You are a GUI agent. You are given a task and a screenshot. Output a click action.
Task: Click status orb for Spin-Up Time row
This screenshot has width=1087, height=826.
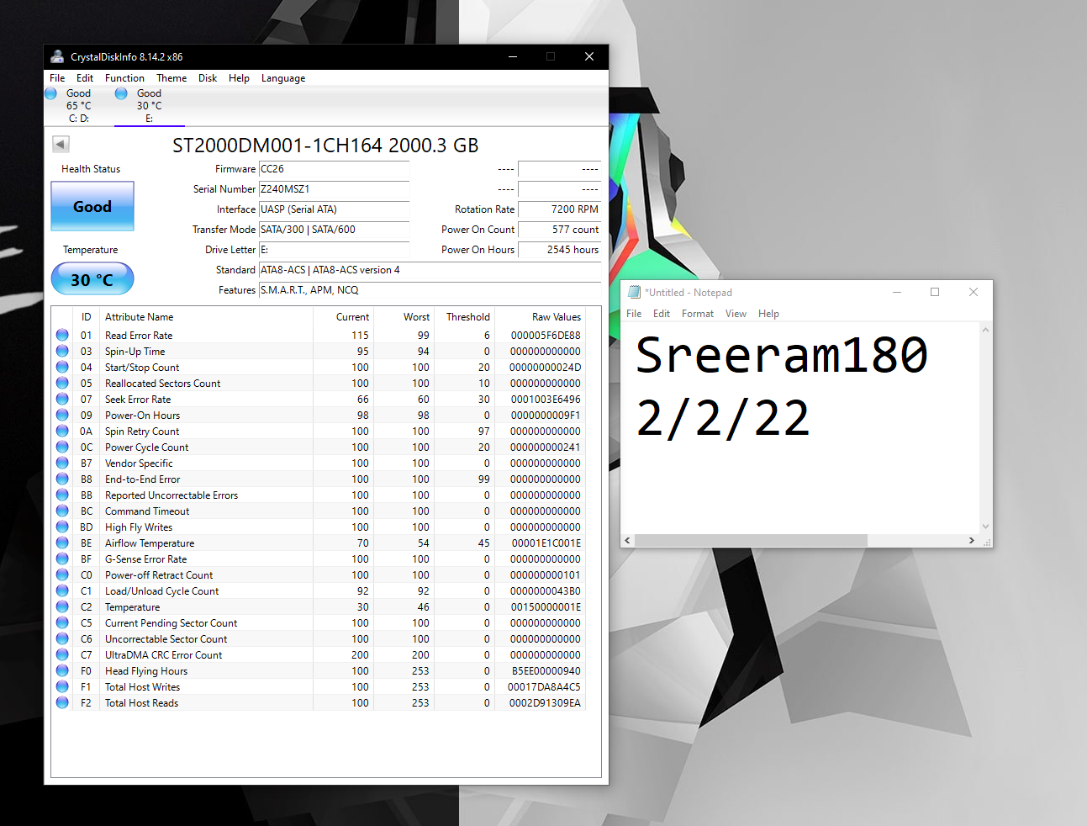tap(62, 351)
